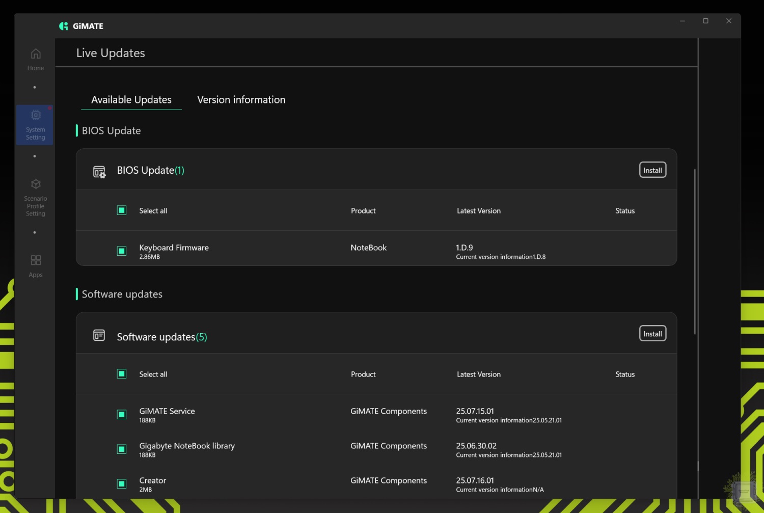This screenshot has width=764, height=513.
Task: Click the Software updates section icon
Action: tap(99, 335)
